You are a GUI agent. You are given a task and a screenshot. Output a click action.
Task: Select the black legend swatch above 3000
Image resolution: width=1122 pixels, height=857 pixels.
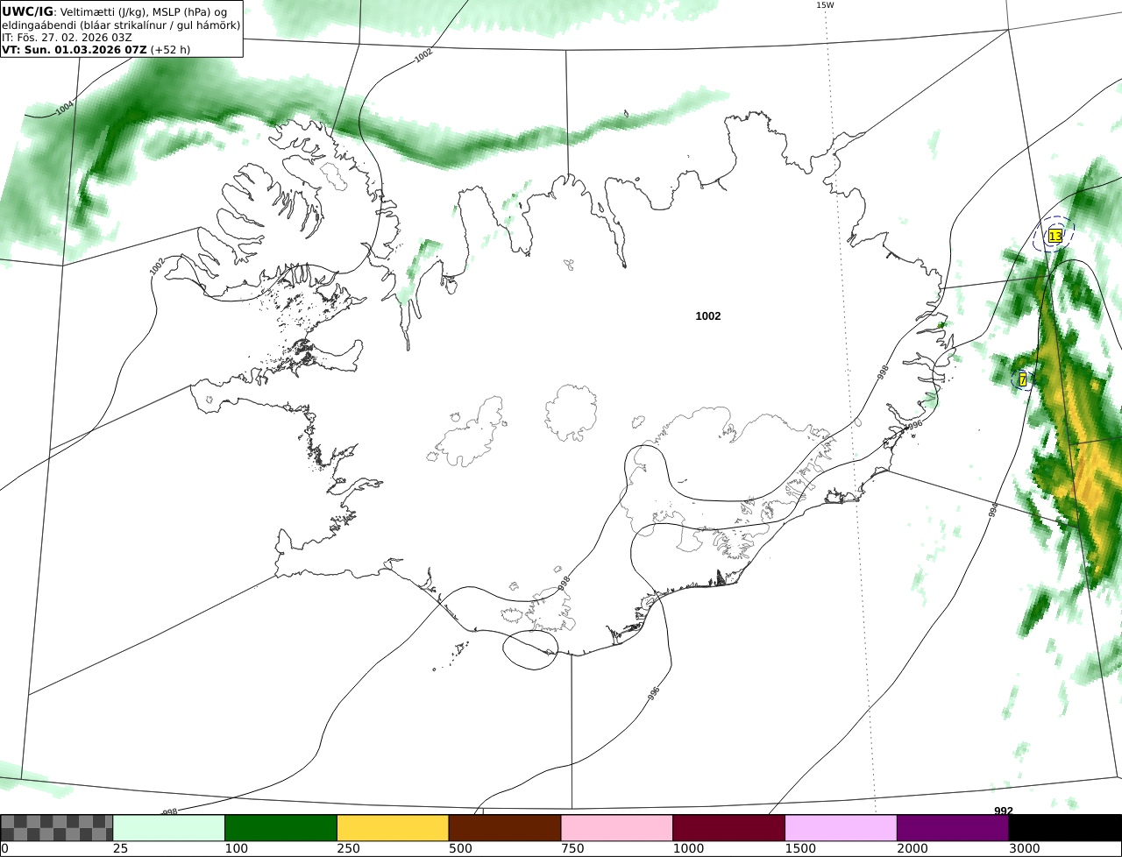[1065, 828]
